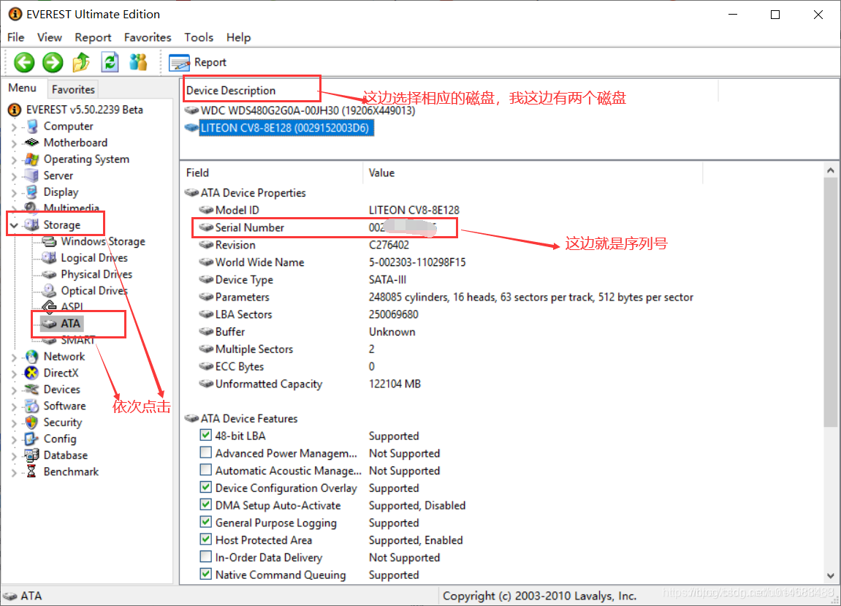The height and width of the screenshot is (606, 841).
Task: Expand the DirectX tree node
Action: (14, 373)
